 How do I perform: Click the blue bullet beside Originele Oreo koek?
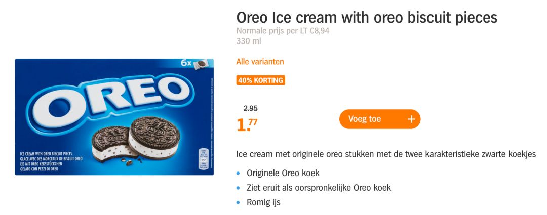point(239,173)
